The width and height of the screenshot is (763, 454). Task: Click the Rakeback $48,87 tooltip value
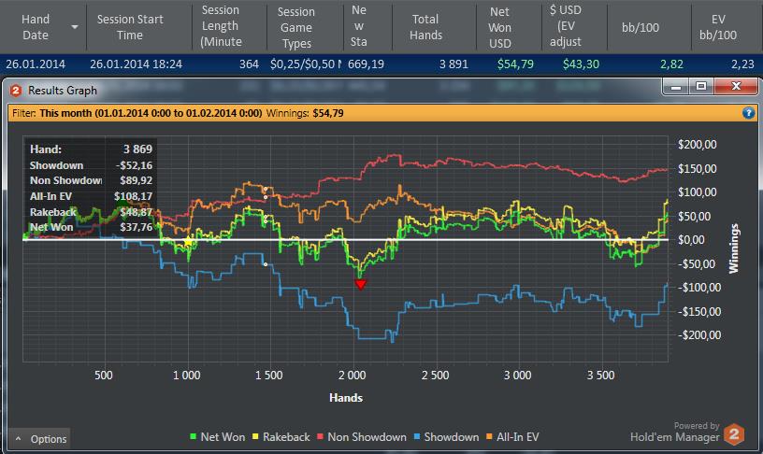(137, 212)
